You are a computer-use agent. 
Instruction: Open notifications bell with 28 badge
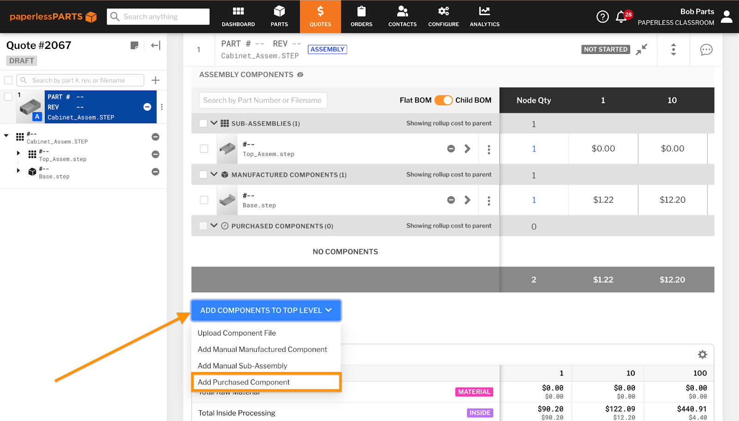pyautogui.click(x=624, y=17)
